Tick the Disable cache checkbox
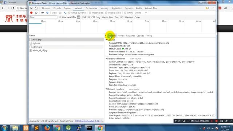 (106, 13)
